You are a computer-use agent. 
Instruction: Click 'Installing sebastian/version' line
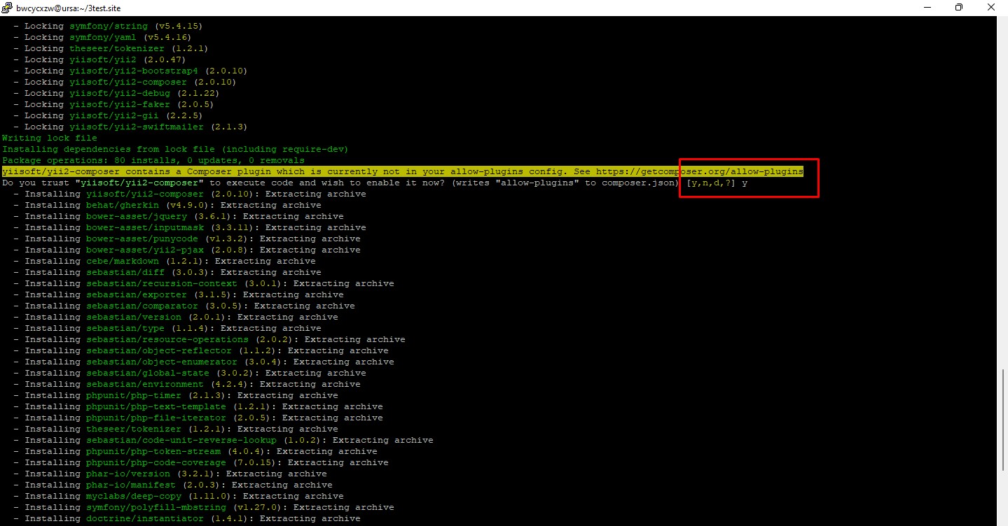point(175,317)
